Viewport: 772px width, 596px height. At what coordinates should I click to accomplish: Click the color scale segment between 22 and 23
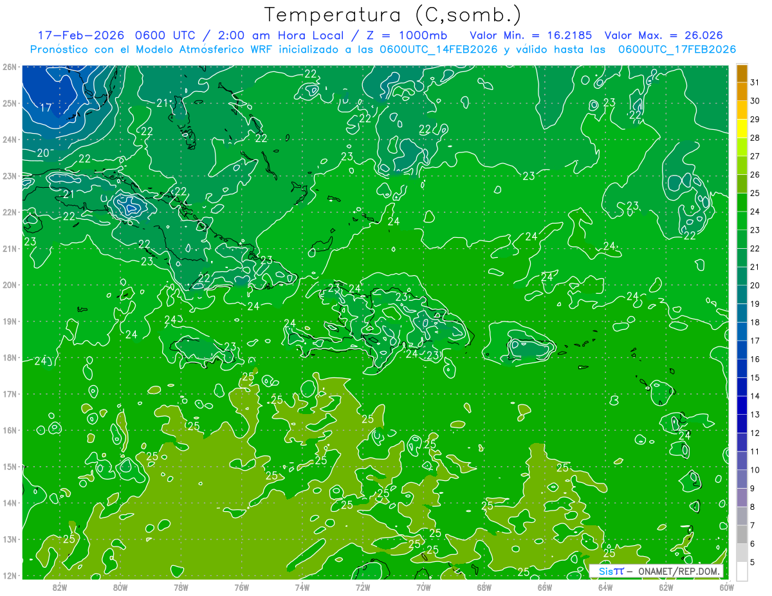pos(742,239)
